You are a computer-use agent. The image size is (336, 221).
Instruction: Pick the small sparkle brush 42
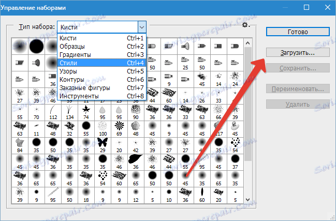click(x=136, y=146)
